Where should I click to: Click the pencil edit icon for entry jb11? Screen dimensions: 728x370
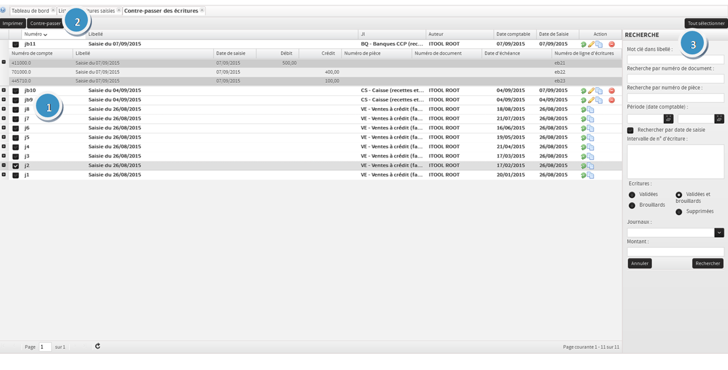(591, 44)
